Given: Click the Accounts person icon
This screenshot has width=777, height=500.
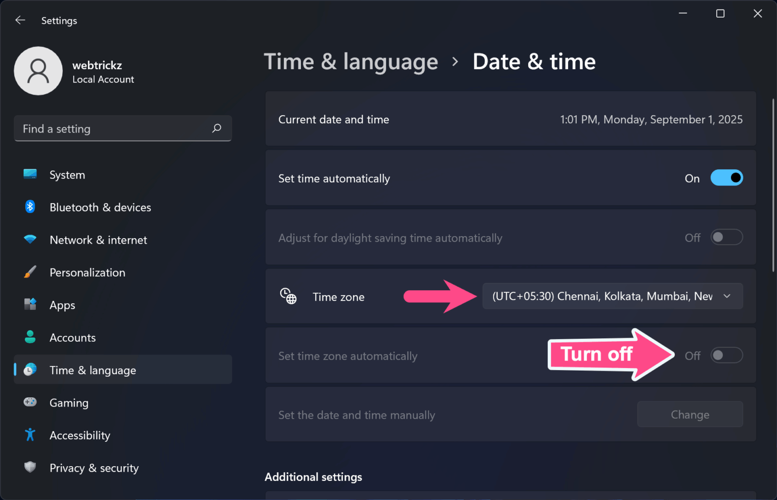Looking at the screenshot, I should 30,337.
